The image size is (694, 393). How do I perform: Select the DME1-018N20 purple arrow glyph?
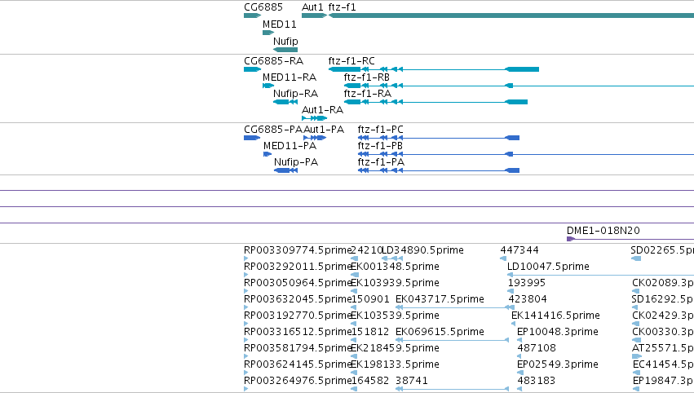coord(571,239)
